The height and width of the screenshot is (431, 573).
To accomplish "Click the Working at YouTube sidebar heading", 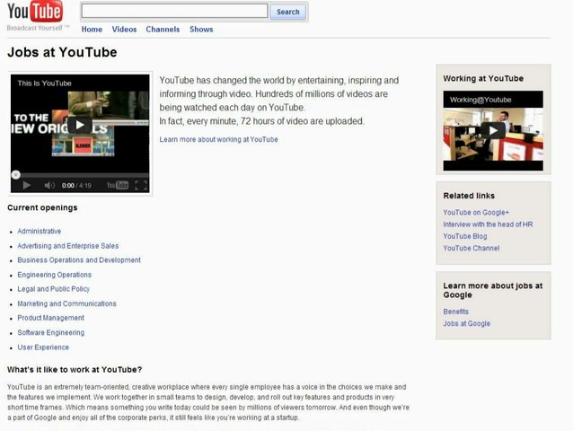I will click(x=483, y=78).
